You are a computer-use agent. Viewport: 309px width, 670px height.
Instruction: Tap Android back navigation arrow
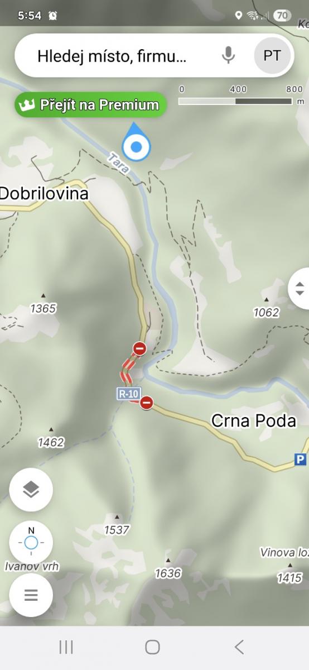(x=239, y=647)
